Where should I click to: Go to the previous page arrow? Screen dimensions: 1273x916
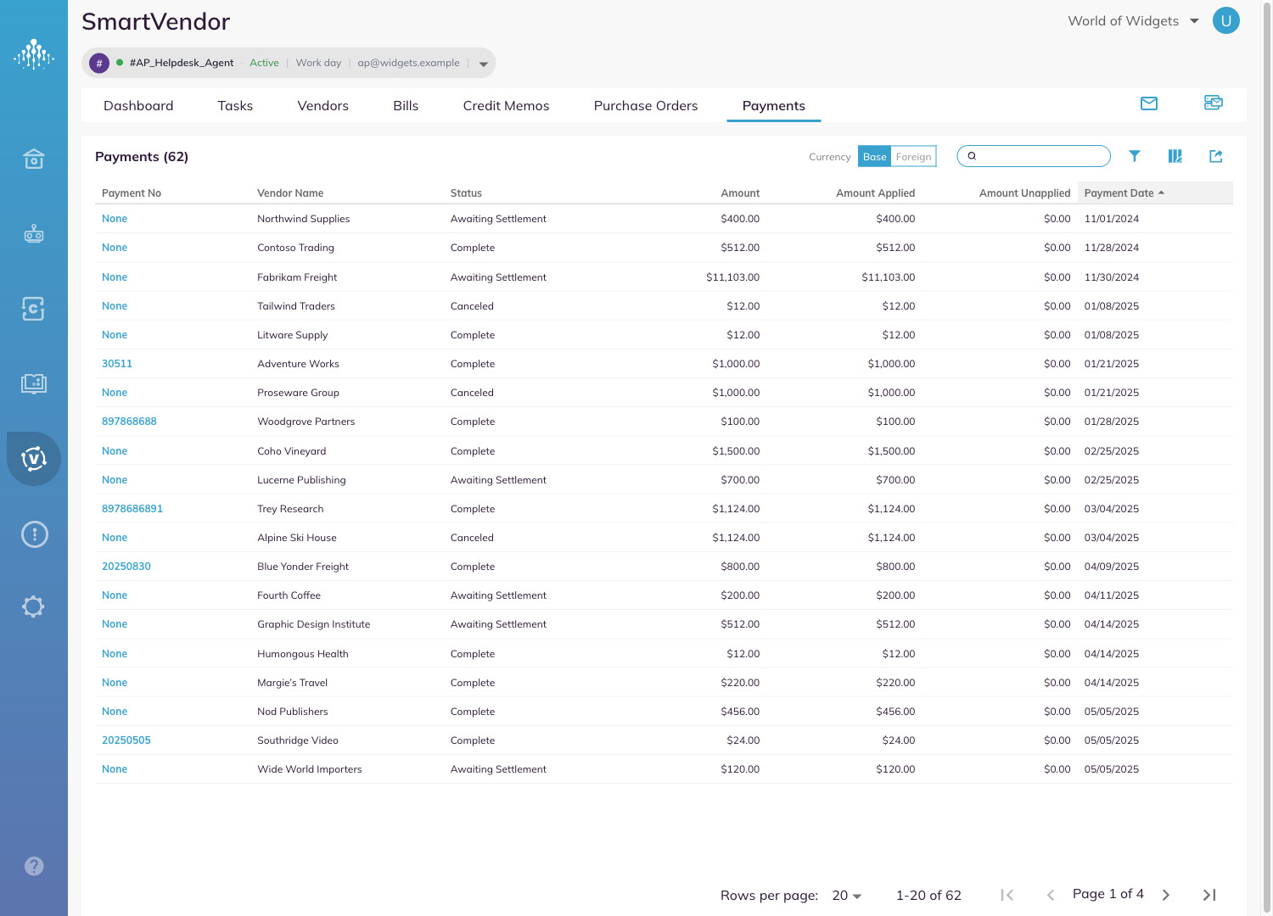click(1051, 895)
